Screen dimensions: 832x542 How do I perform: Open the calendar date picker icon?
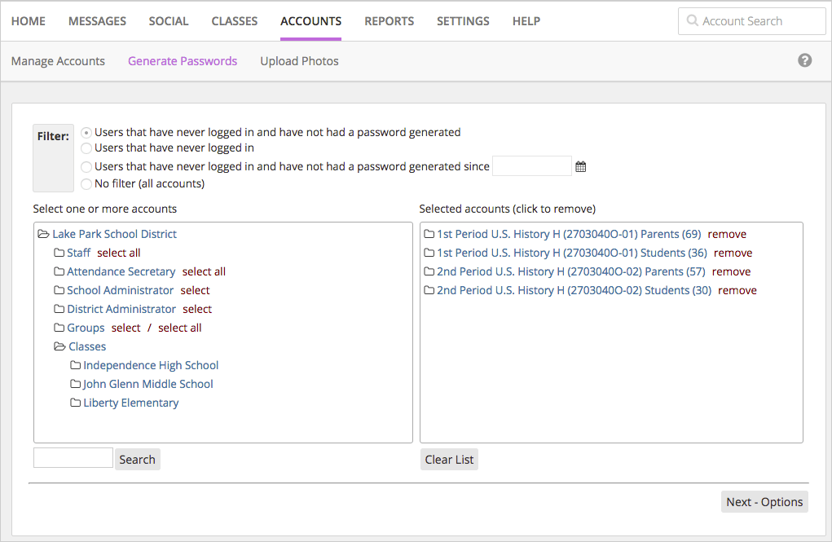[580, 165]
